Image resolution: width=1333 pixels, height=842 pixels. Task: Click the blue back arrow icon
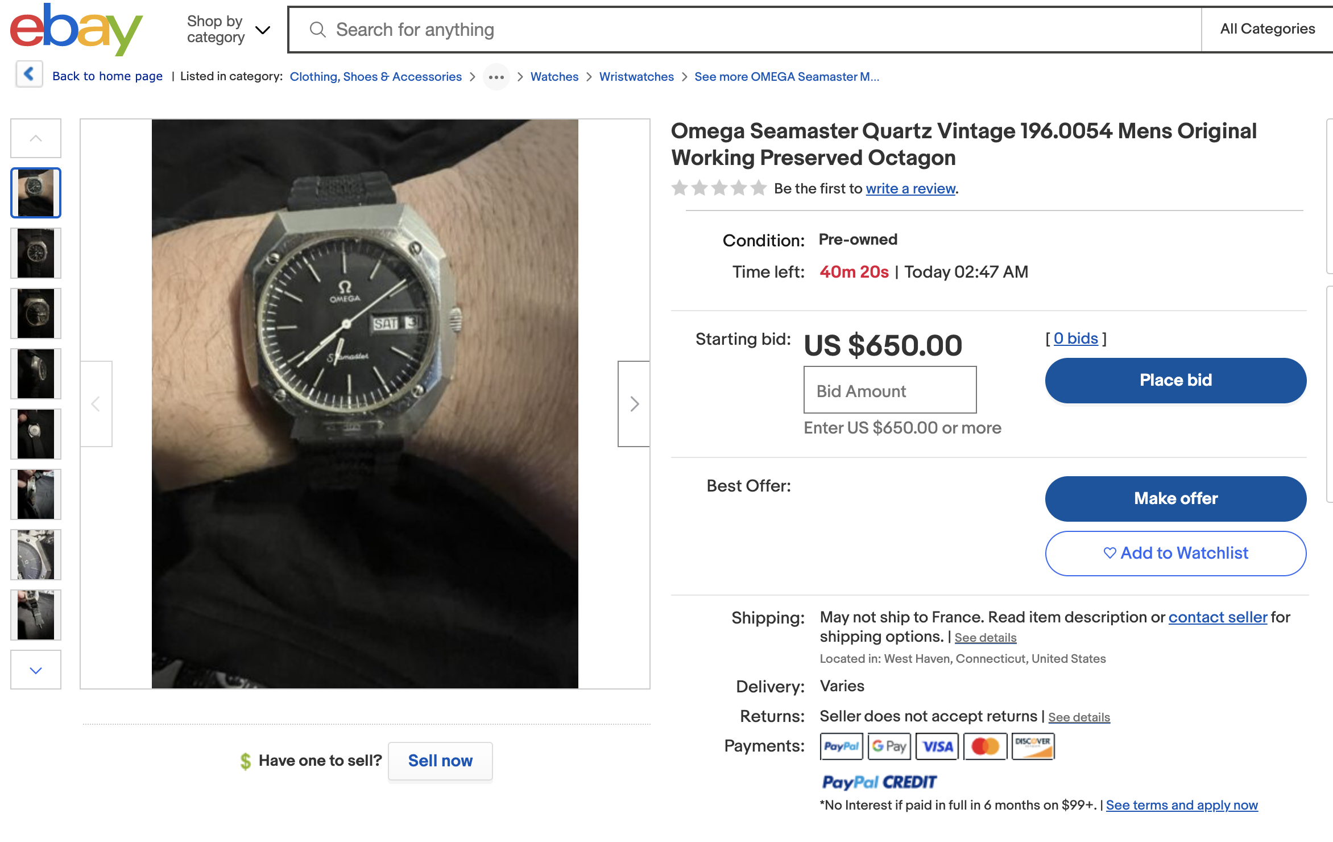(x=29, y=75)
